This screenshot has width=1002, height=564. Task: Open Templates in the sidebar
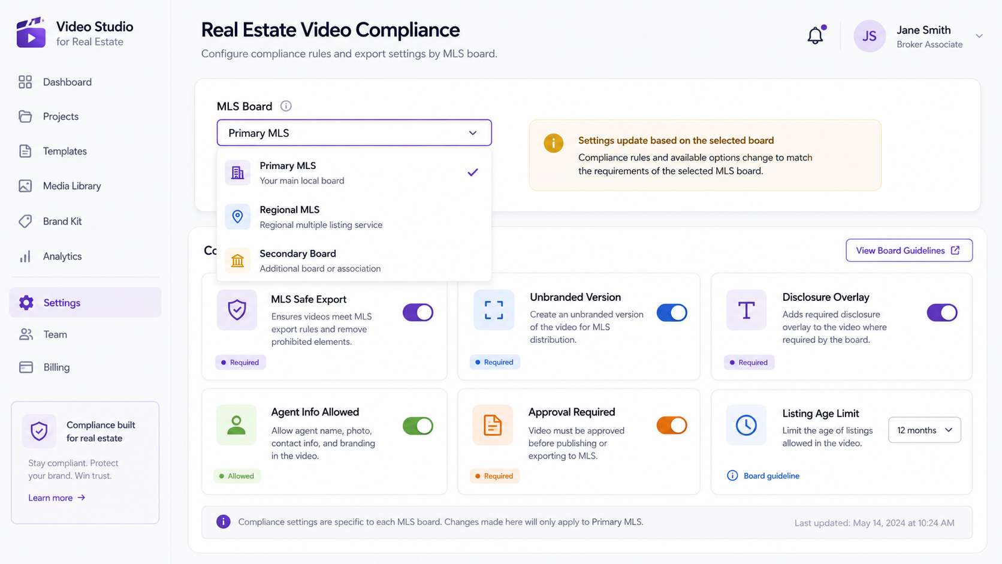[x=85, y=151]
